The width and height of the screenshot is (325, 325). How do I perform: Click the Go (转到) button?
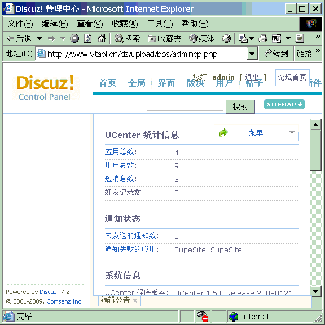pos(276,54)
